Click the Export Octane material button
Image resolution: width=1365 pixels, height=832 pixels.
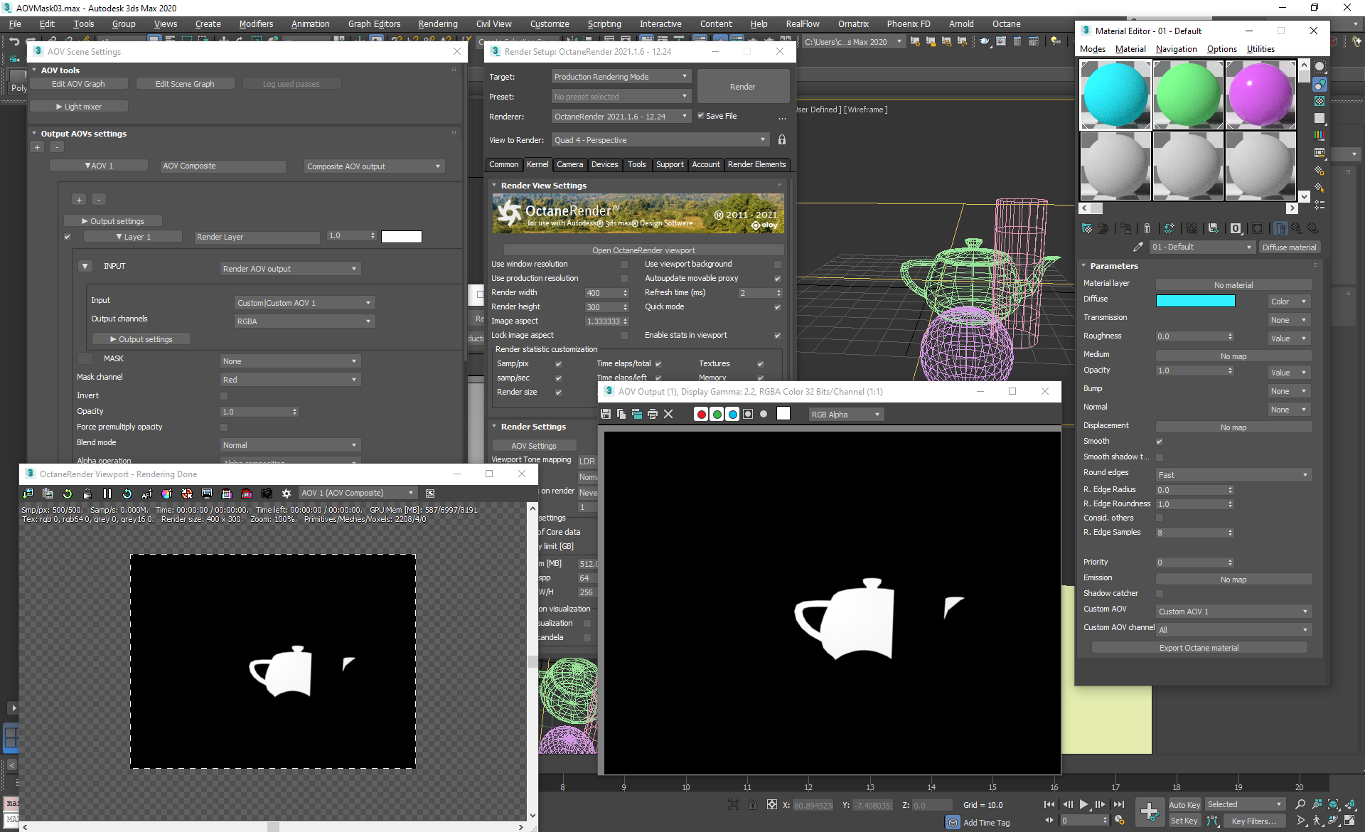pos(1199,648)
